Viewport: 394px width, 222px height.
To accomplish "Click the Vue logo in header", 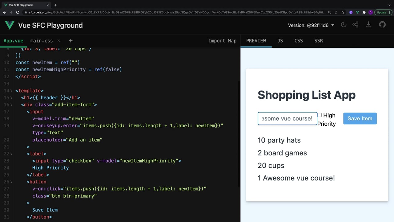I will click(x=10, y=25).
